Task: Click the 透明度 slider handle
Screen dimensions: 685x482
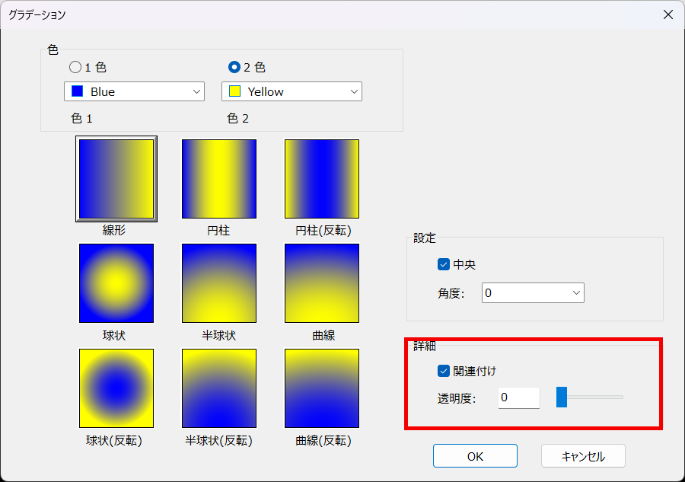Action: (562, 397)
